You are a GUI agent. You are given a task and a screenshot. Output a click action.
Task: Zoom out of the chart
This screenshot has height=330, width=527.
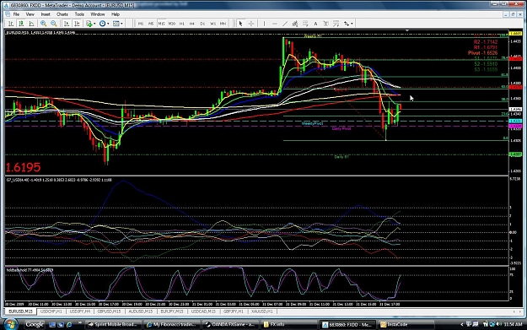pyautogui.click(x=53, y=24)
